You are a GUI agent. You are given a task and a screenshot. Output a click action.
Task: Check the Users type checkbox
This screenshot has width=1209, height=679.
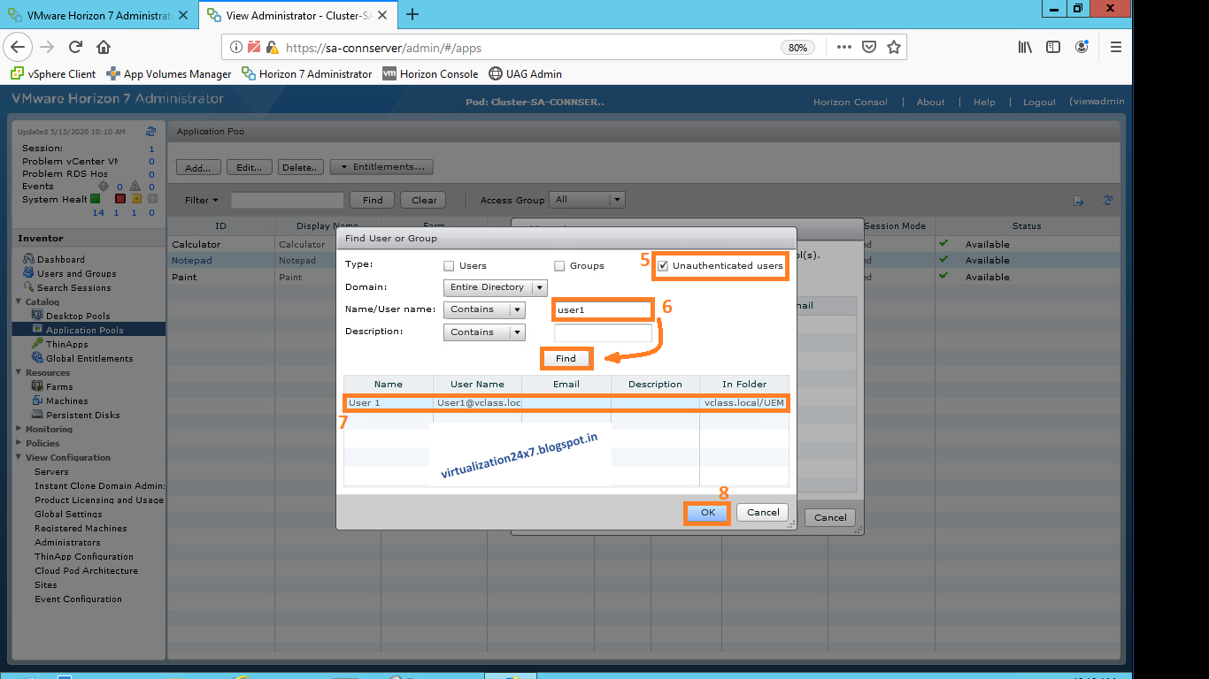pyautogui.click(x=449, y=265)
